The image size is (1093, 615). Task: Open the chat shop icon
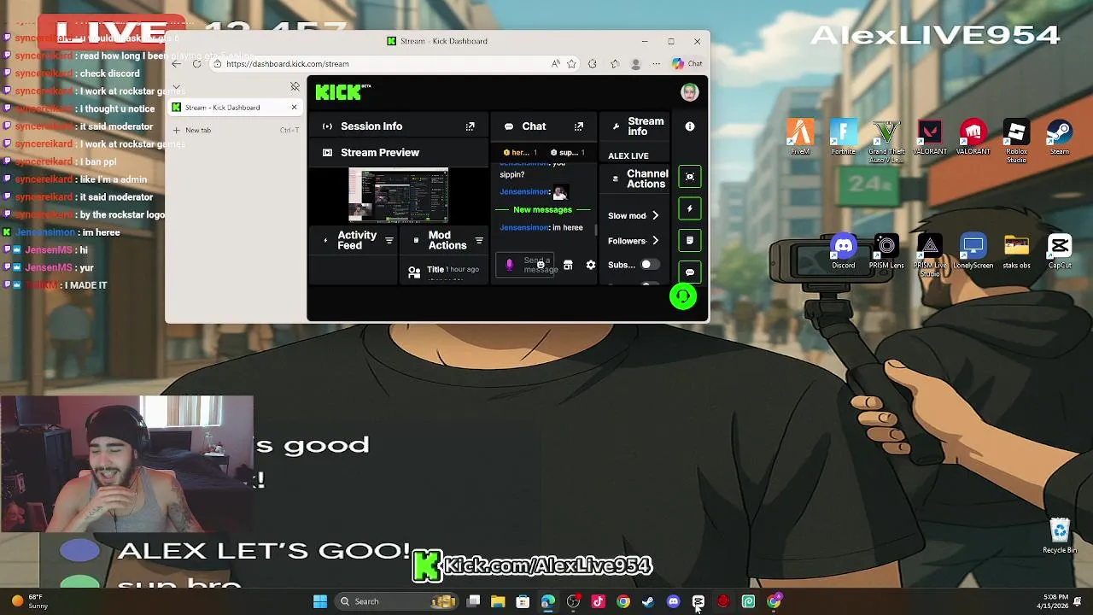click(568, 265)
